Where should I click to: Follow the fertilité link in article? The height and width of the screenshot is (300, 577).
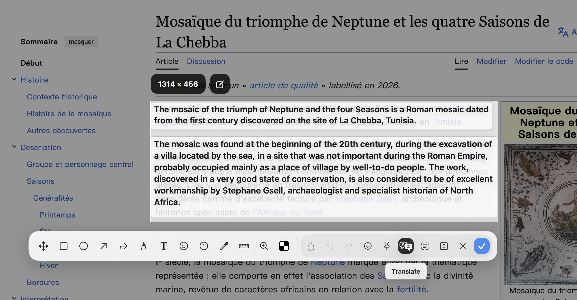pyautogui.click(x=411, y=289)
